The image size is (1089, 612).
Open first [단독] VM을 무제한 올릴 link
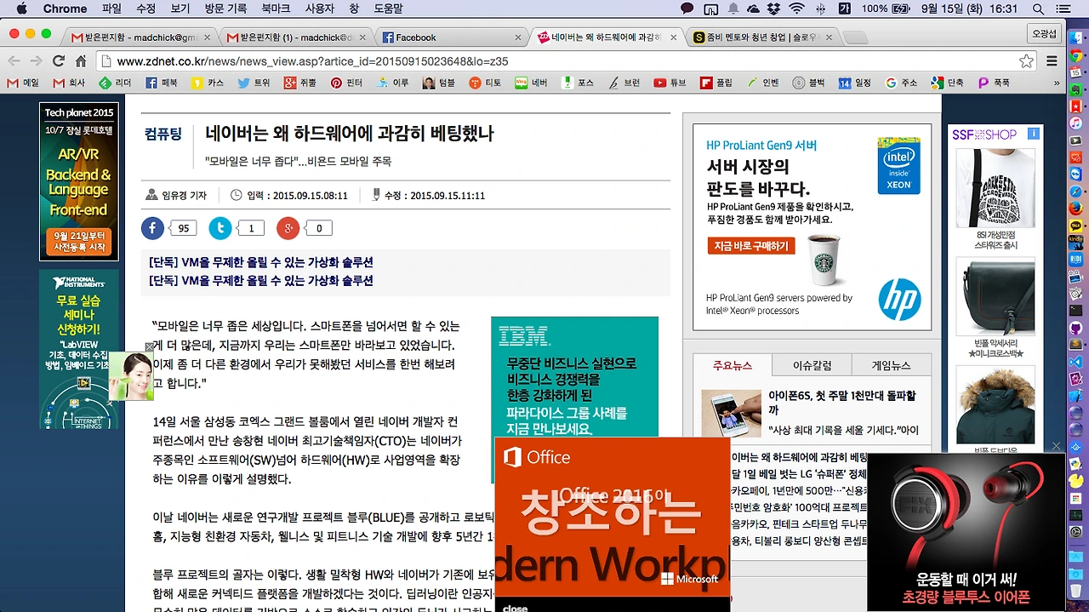click(260, 262)
